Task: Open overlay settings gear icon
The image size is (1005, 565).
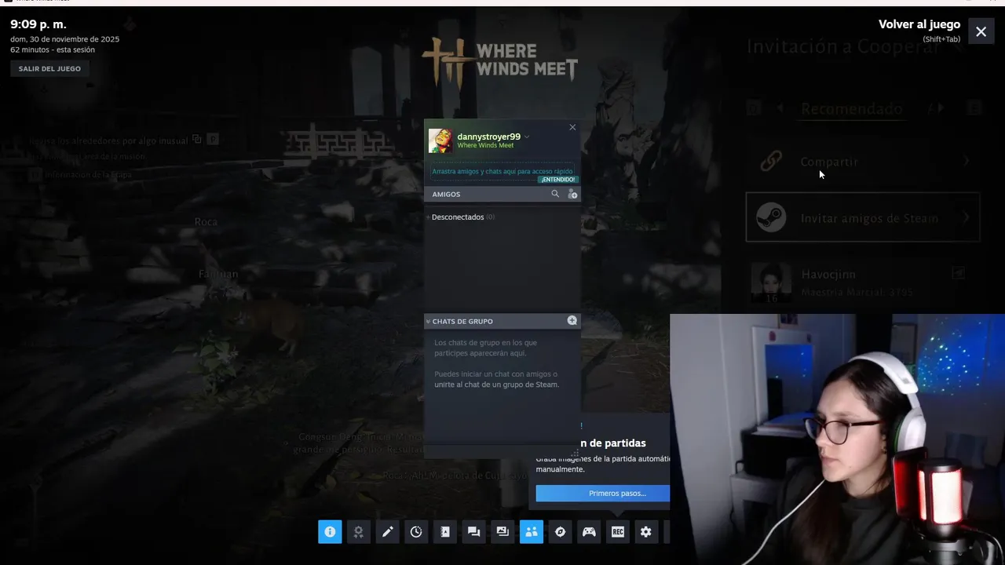Action: (x=646, y=531)
